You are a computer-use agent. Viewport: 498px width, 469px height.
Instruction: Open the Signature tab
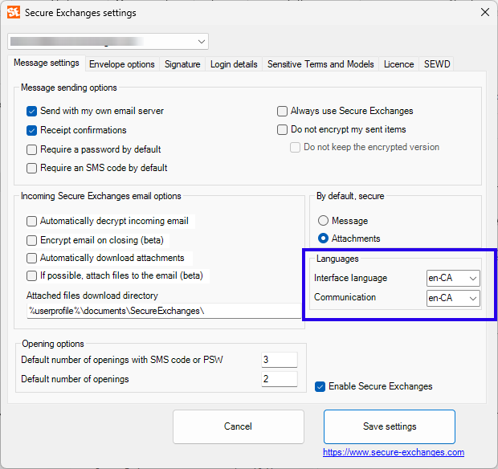tap(182, 64)
